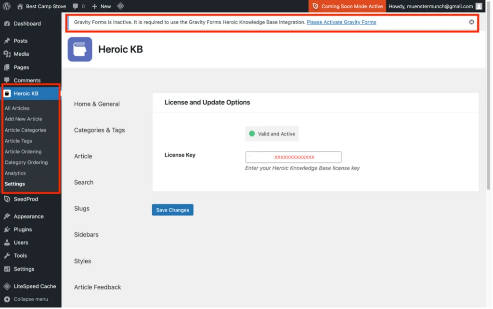Click the Heroic KB purple book logo

tap(80, 49)
